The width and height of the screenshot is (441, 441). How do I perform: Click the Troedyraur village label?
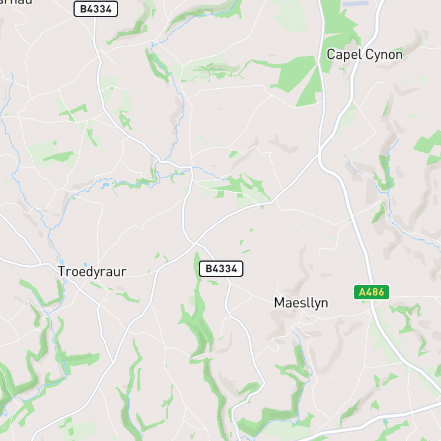(x=92, y=272)
